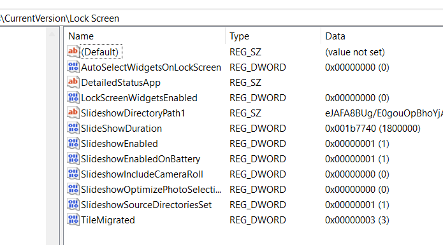This screenshot has height=245, width=443.
Task: Select the (Default) value name
Action: [101, 52]
